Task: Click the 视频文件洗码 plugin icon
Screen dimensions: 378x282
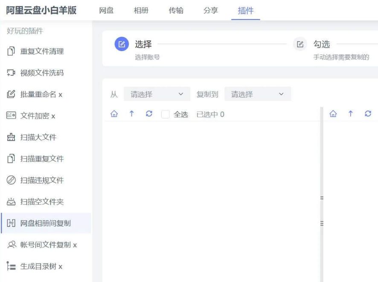Action: [11, 72]
